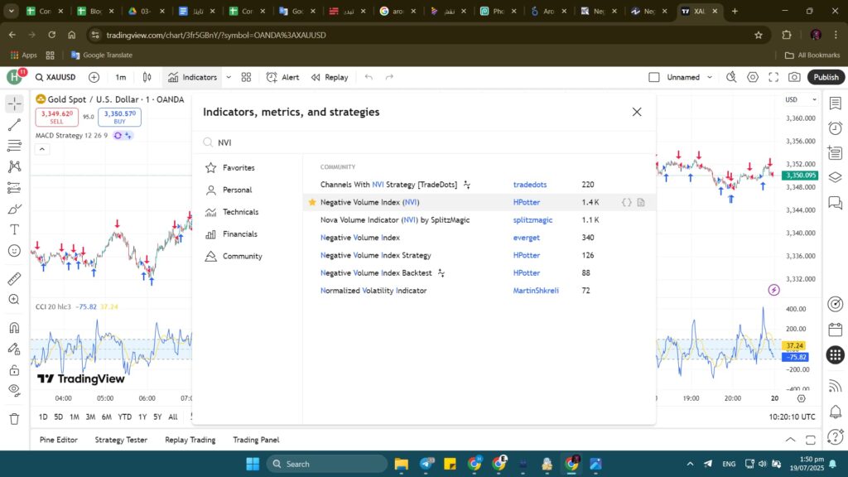Open the emoji icons tool

[15, 251]
